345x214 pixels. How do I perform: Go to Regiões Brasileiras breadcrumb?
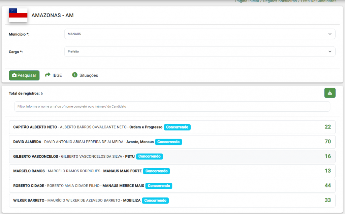(280, 1)
